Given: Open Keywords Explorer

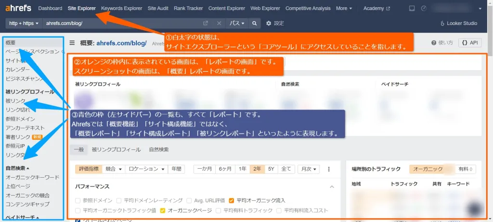Looking at the screenshot, I should coord(122,9).
